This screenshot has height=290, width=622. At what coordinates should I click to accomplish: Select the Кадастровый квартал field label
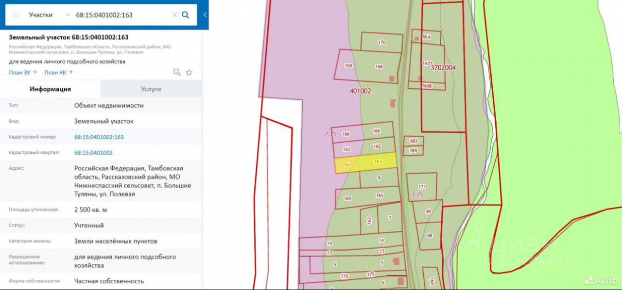coord(34,153)
